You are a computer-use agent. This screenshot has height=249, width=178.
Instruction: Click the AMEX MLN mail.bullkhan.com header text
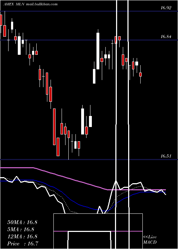pos(30,4)
